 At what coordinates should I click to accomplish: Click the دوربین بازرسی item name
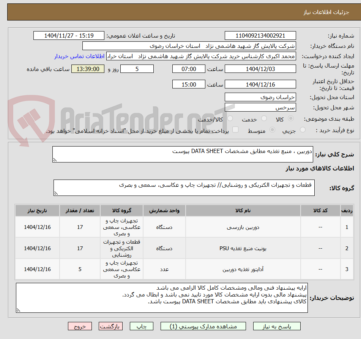[x=243, y=227]
